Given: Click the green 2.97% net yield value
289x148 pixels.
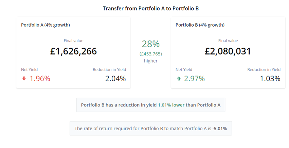Looking at the screenshot, I should (x=195, y=79).
